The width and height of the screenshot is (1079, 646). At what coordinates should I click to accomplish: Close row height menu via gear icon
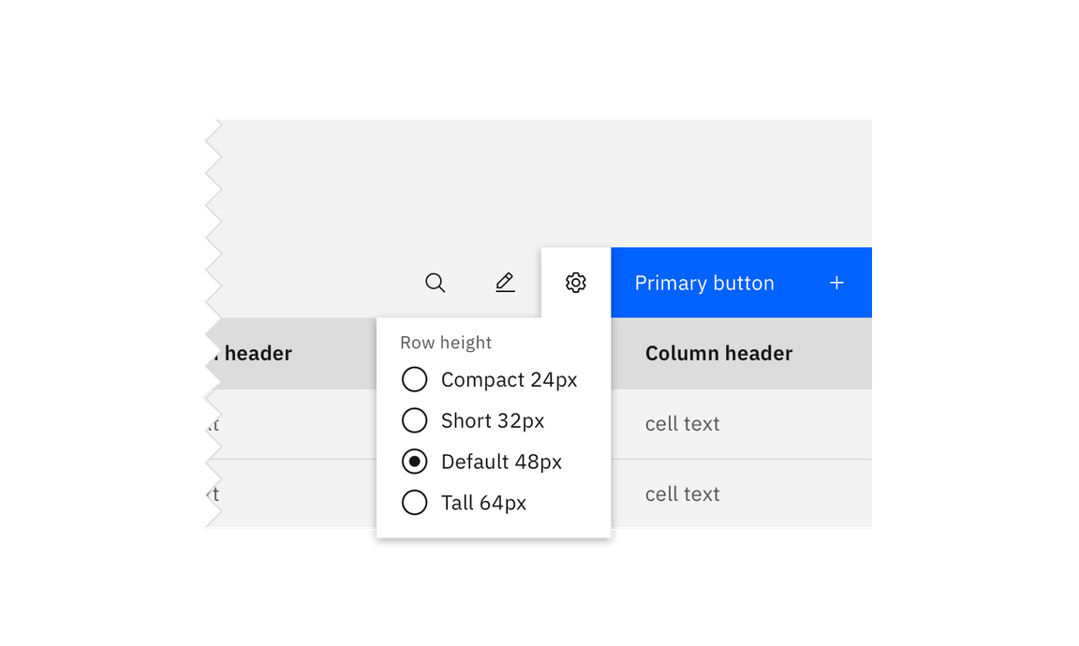tap(575, 282)
